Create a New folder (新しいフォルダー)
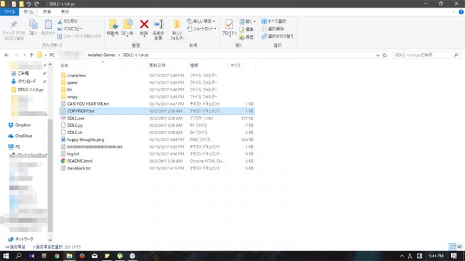This screenshot has width=465, height=261. coord(177,30)
